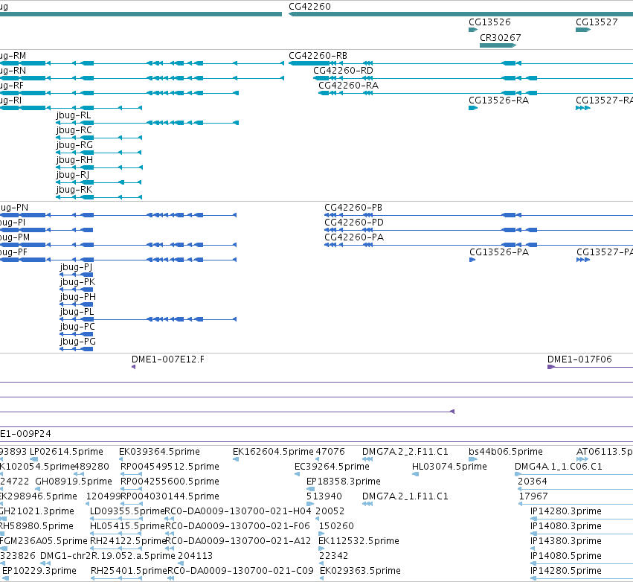Select the RP004549512.5prime label

pyautogui.click(x=170, y=467)
